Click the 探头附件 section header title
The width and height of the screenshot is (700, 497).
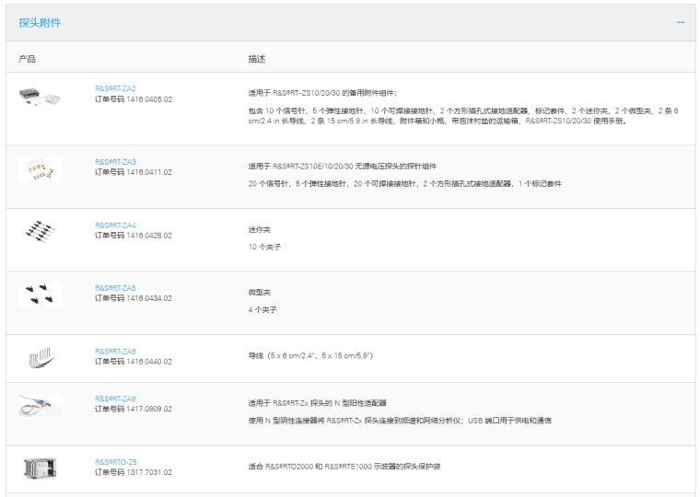point(41,22)
